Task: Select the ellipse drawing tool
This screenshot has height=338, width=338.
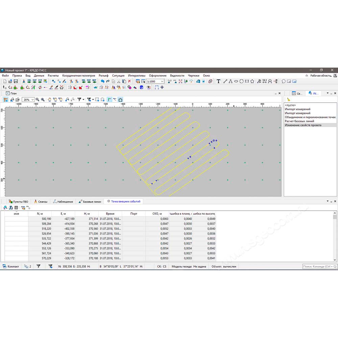Action: click(236, 81)
